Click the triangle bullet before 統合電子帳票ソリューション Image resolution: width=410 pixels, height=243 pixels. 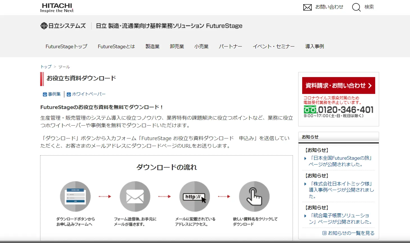tap(305, 216)
